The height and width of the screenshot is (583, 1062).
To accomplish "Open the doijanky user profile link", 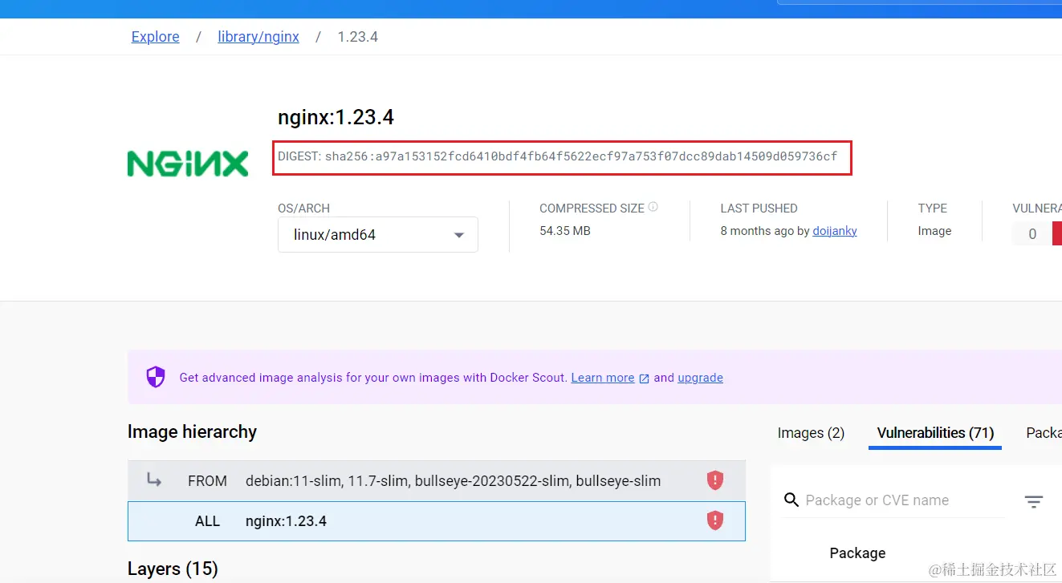I will (x=835, y=231).
